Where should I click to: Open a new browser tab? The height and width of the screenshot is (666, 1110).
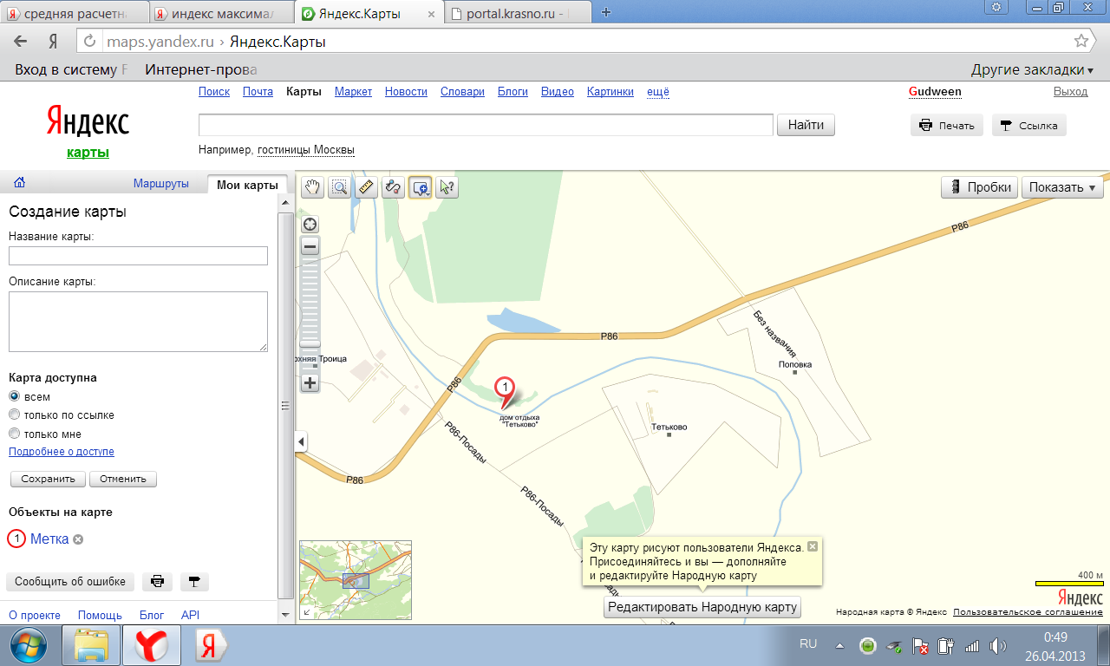point(606,12)
